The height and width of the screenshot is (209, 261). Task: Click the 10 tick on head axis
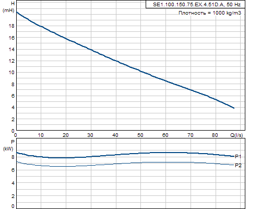click(11, 73)
